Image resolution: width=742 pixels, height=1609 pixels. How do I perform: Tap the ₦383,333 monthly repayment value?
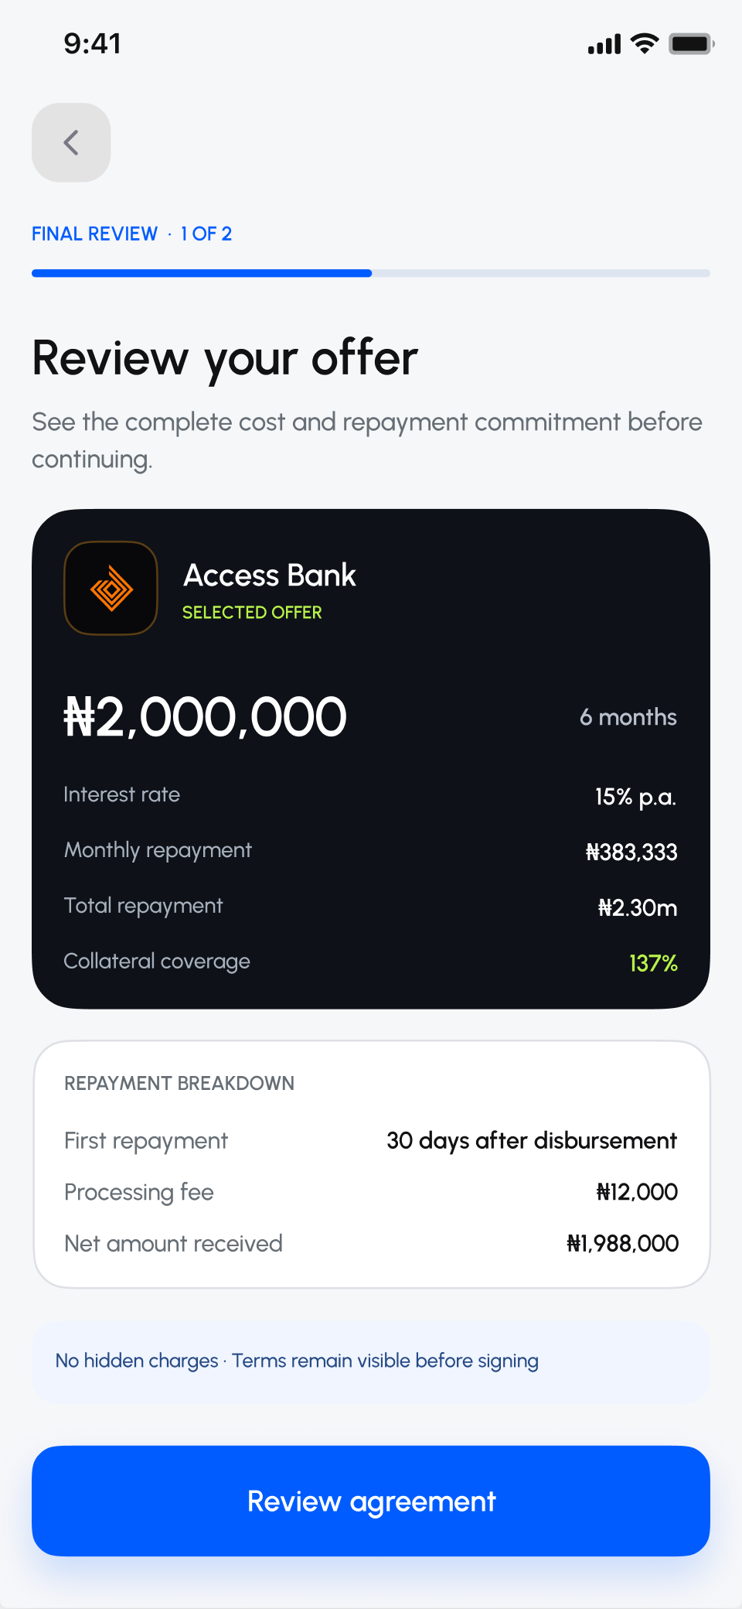point(631,852)
